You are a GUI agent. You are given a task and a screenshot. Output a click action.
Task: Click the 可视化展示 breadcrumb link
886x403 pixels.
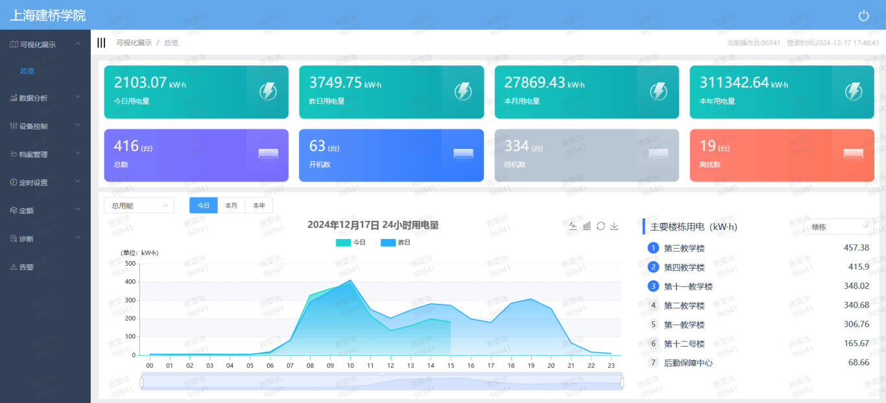click(134, 43)
